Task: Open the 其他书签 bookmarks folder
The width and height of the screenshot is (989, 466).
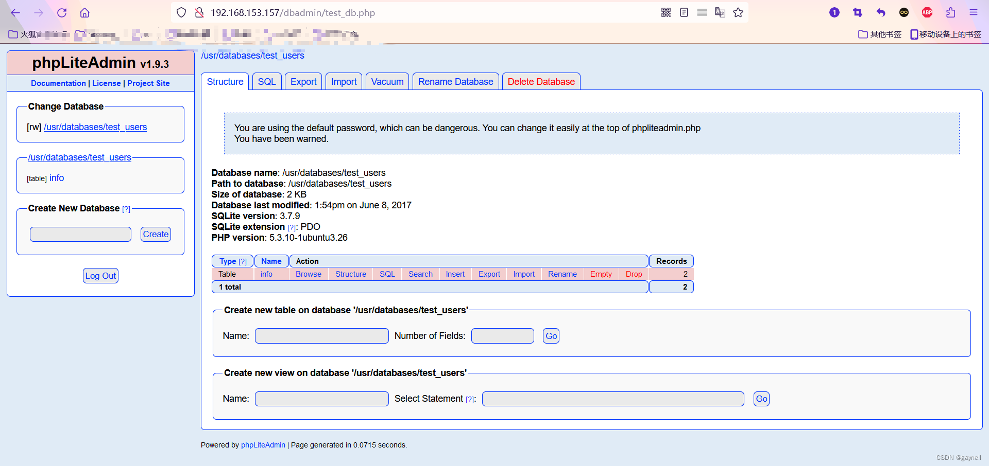Action: (880, 34)
